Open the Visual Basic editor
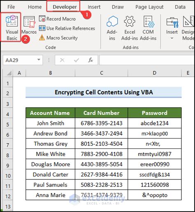Image resolution: width=195 pixels, height=212 pixels. [12, 28]
